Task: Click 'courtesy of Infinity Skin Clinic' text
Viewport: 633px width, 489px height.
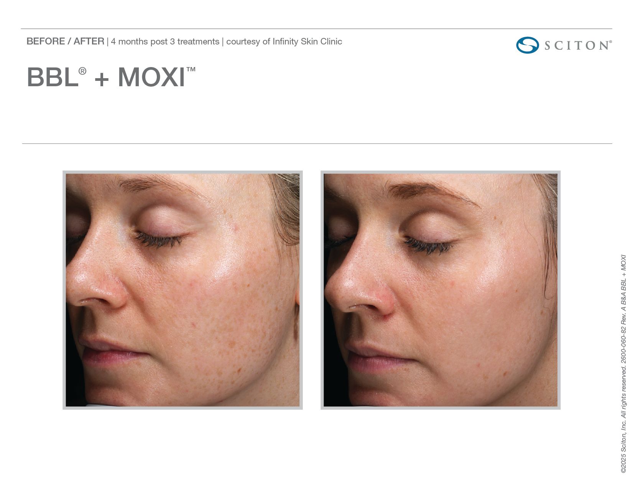Action: [x=284, y=41]
